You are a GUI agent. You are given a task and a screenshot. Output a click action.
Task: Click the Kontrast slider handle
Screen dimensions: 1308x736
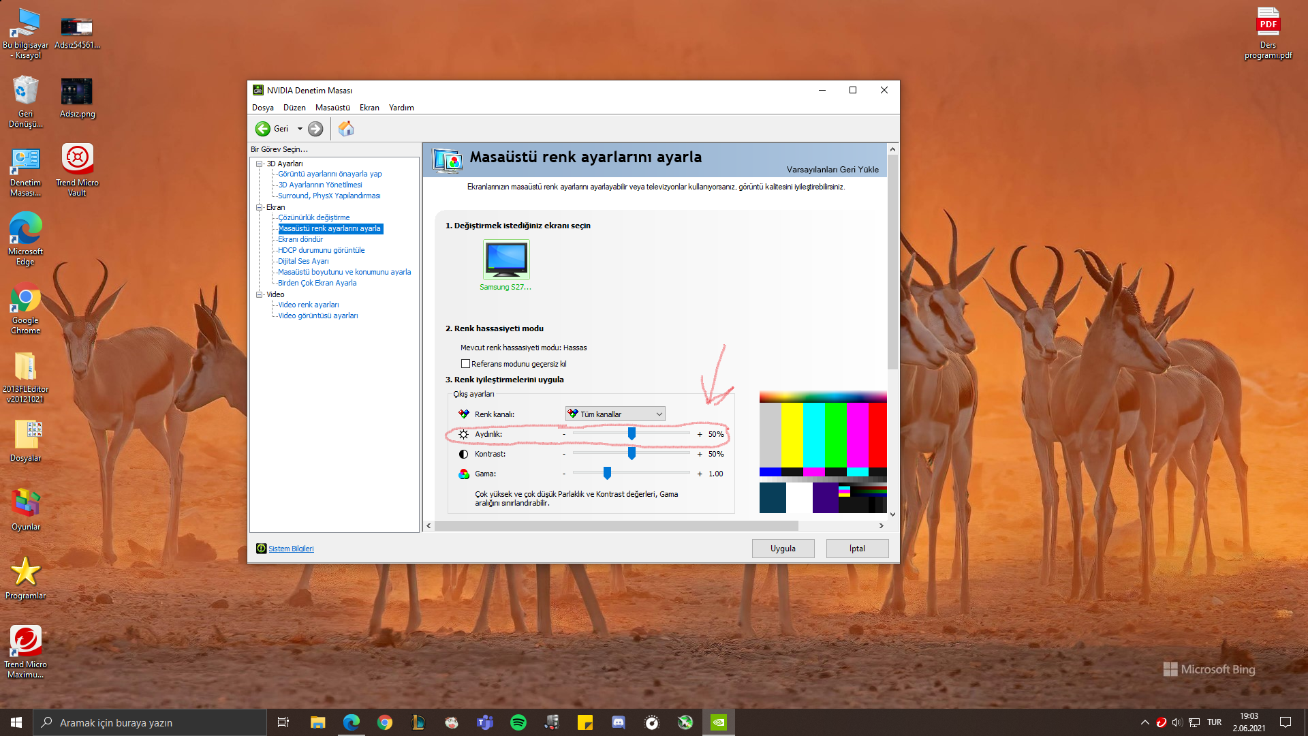click(x=632, y=454)
